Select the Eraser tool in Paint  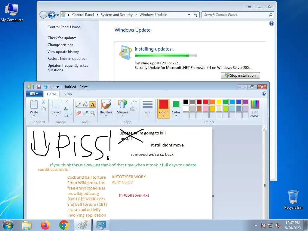pyautogui.click(x=79, y=113)
